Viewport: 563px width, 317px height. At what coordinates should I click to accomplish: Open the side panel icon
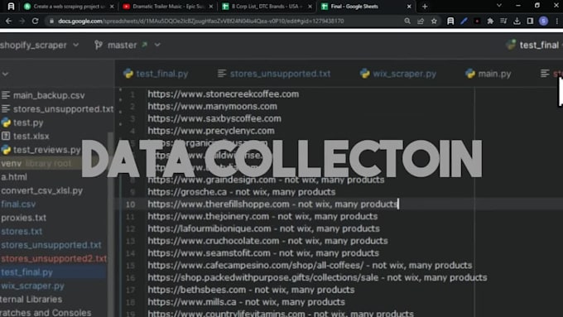click(530, 22)
